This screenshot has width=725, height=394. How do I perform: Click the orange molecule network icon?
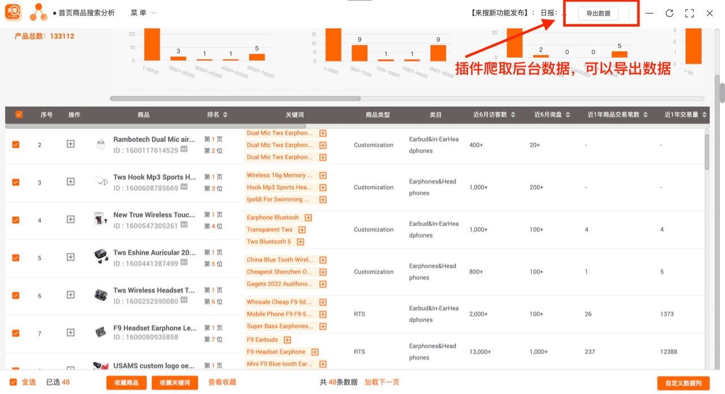pyautogui.click(x=38, y=12)
